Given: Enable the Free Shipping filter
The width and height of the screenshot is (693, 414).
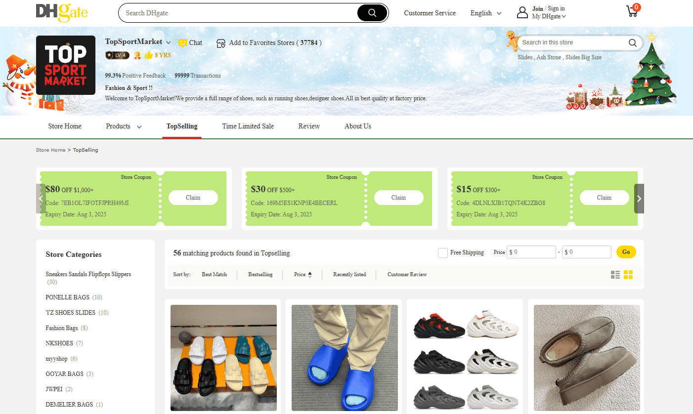Looking at the screenshot, I should point(442,252).
